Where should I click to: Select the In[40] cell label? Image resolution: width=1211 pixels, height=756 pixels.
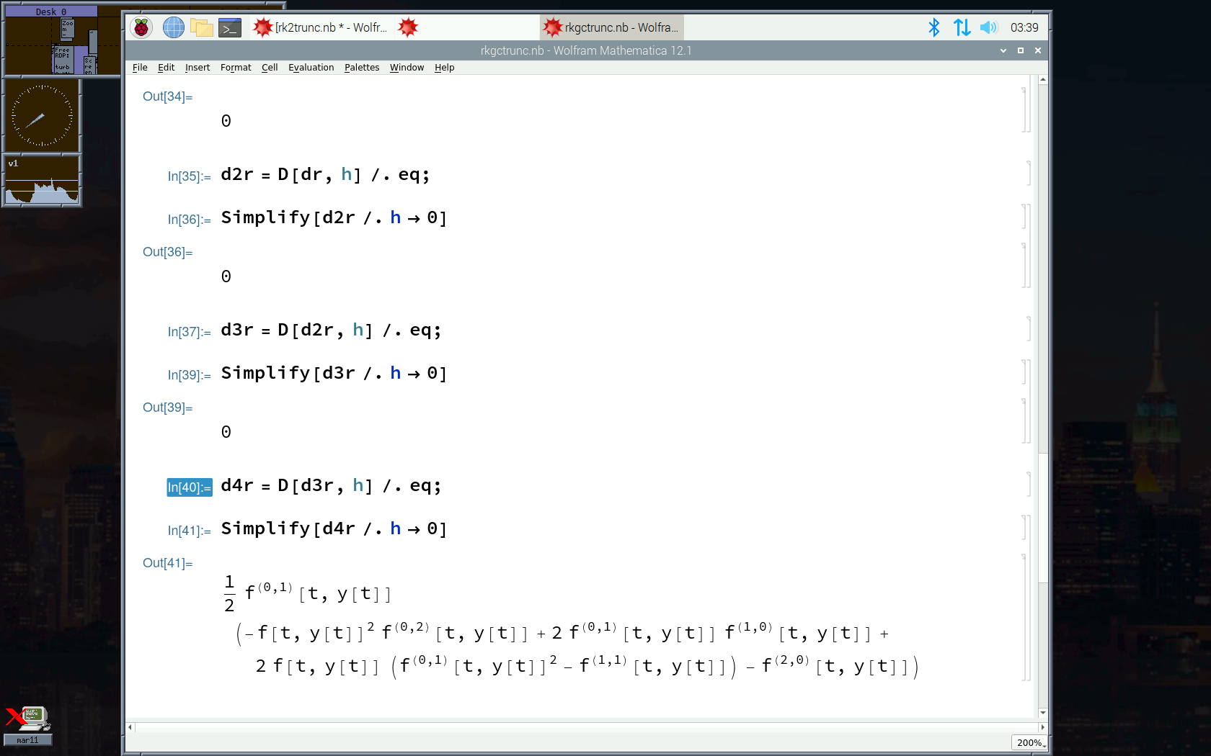(x=189, y=487)
